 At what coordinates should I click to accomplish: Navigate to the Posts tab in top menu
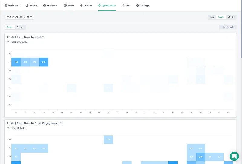tap(69, 5)
